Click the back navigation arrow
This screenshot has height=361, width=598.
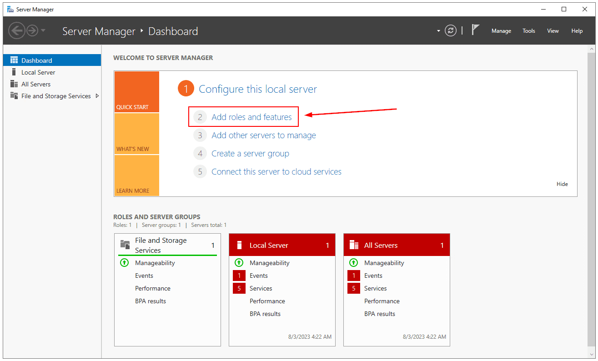(17, 30)
